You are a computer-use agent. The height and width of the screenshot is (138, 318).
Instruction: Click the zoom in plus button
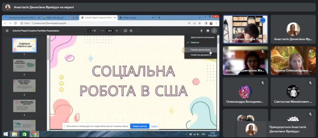coord(117,31)
